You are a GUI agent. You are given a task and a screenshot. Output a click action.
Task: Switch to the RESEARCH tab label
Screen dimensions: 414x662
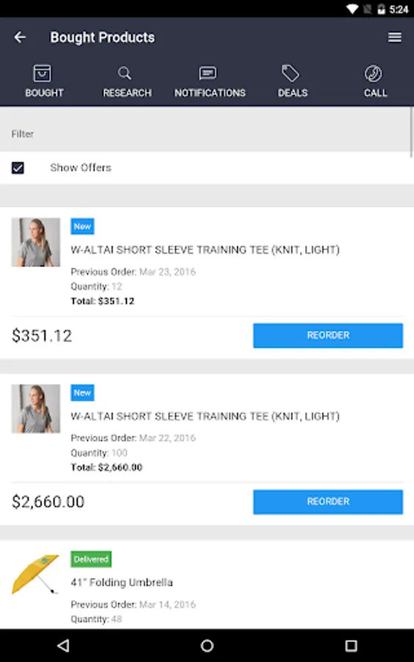pyautogui.click(x=127, y=93)
